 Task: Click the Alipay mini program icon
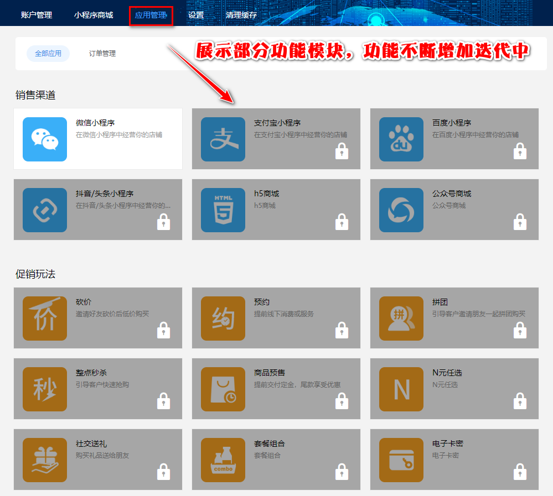point(223,139)
